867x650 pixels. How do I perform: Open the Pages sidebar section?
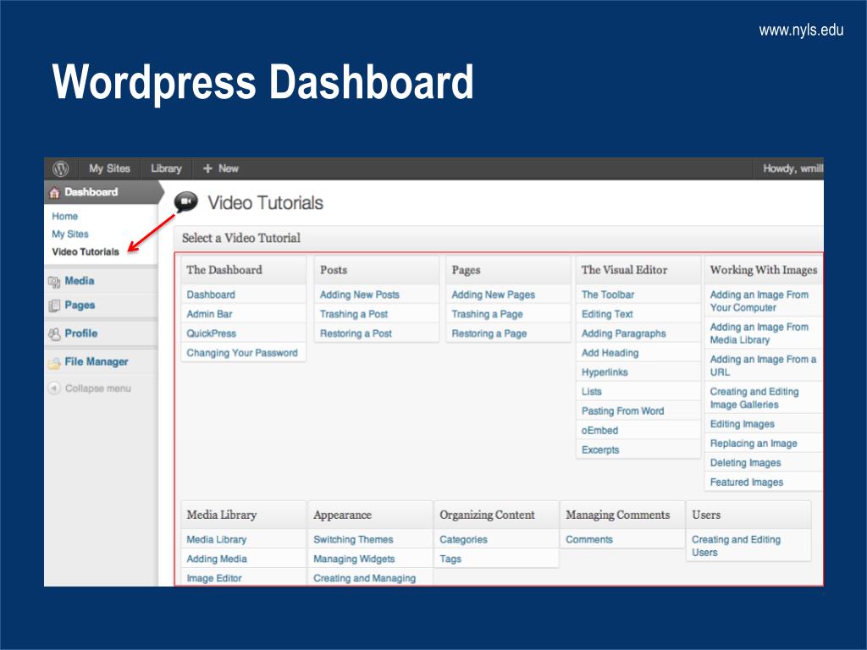(x=80, y=305)
